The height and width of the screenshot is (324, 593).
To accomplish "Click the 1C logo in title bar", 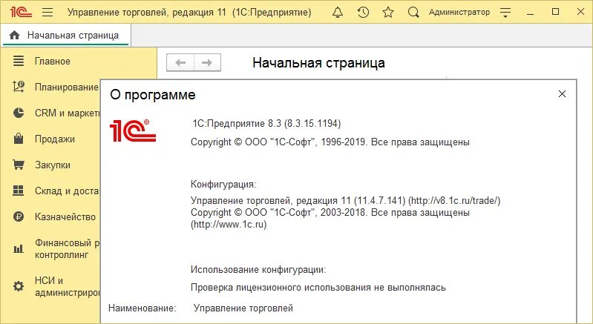I will 21,12.
